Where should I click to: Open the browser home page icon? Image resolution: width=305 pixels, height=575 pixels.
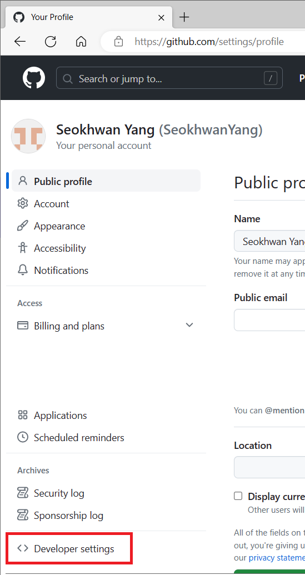point(81,42)
